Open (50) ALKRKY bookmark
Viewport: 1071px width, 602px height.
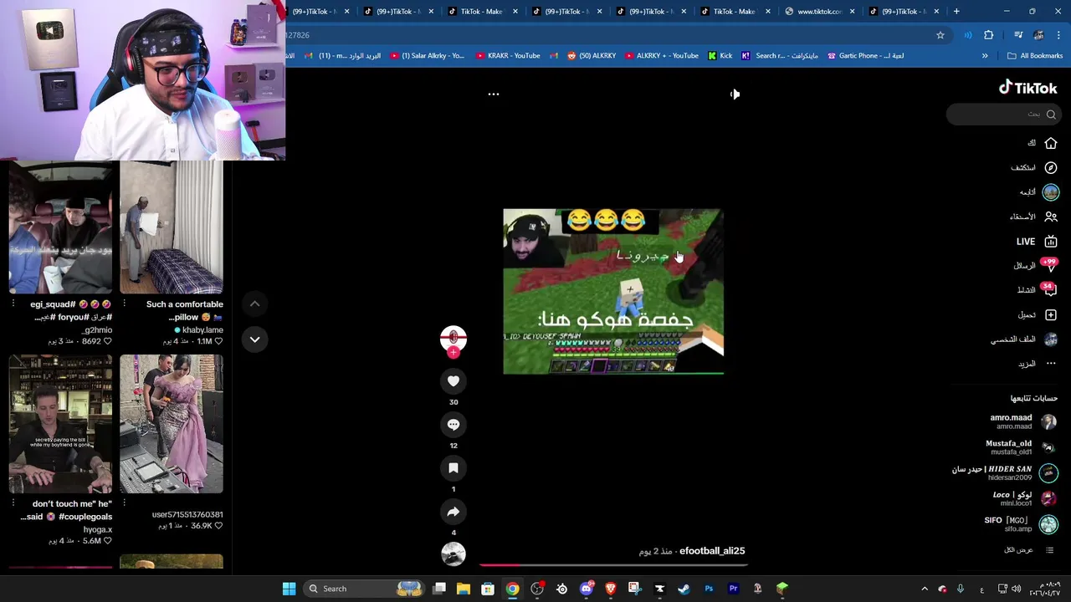click(592, 56)
